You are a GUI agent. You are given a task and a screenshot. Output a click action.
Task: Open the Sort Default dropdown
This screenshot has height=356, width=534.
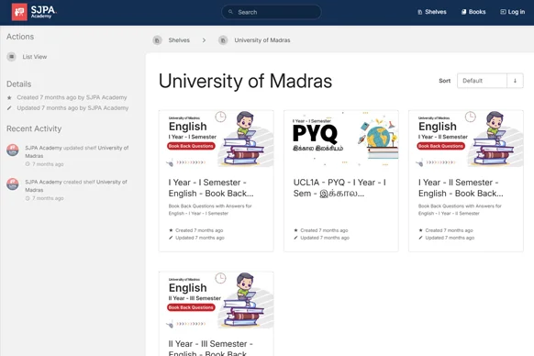pyautogui.click(x=482, y=81)
